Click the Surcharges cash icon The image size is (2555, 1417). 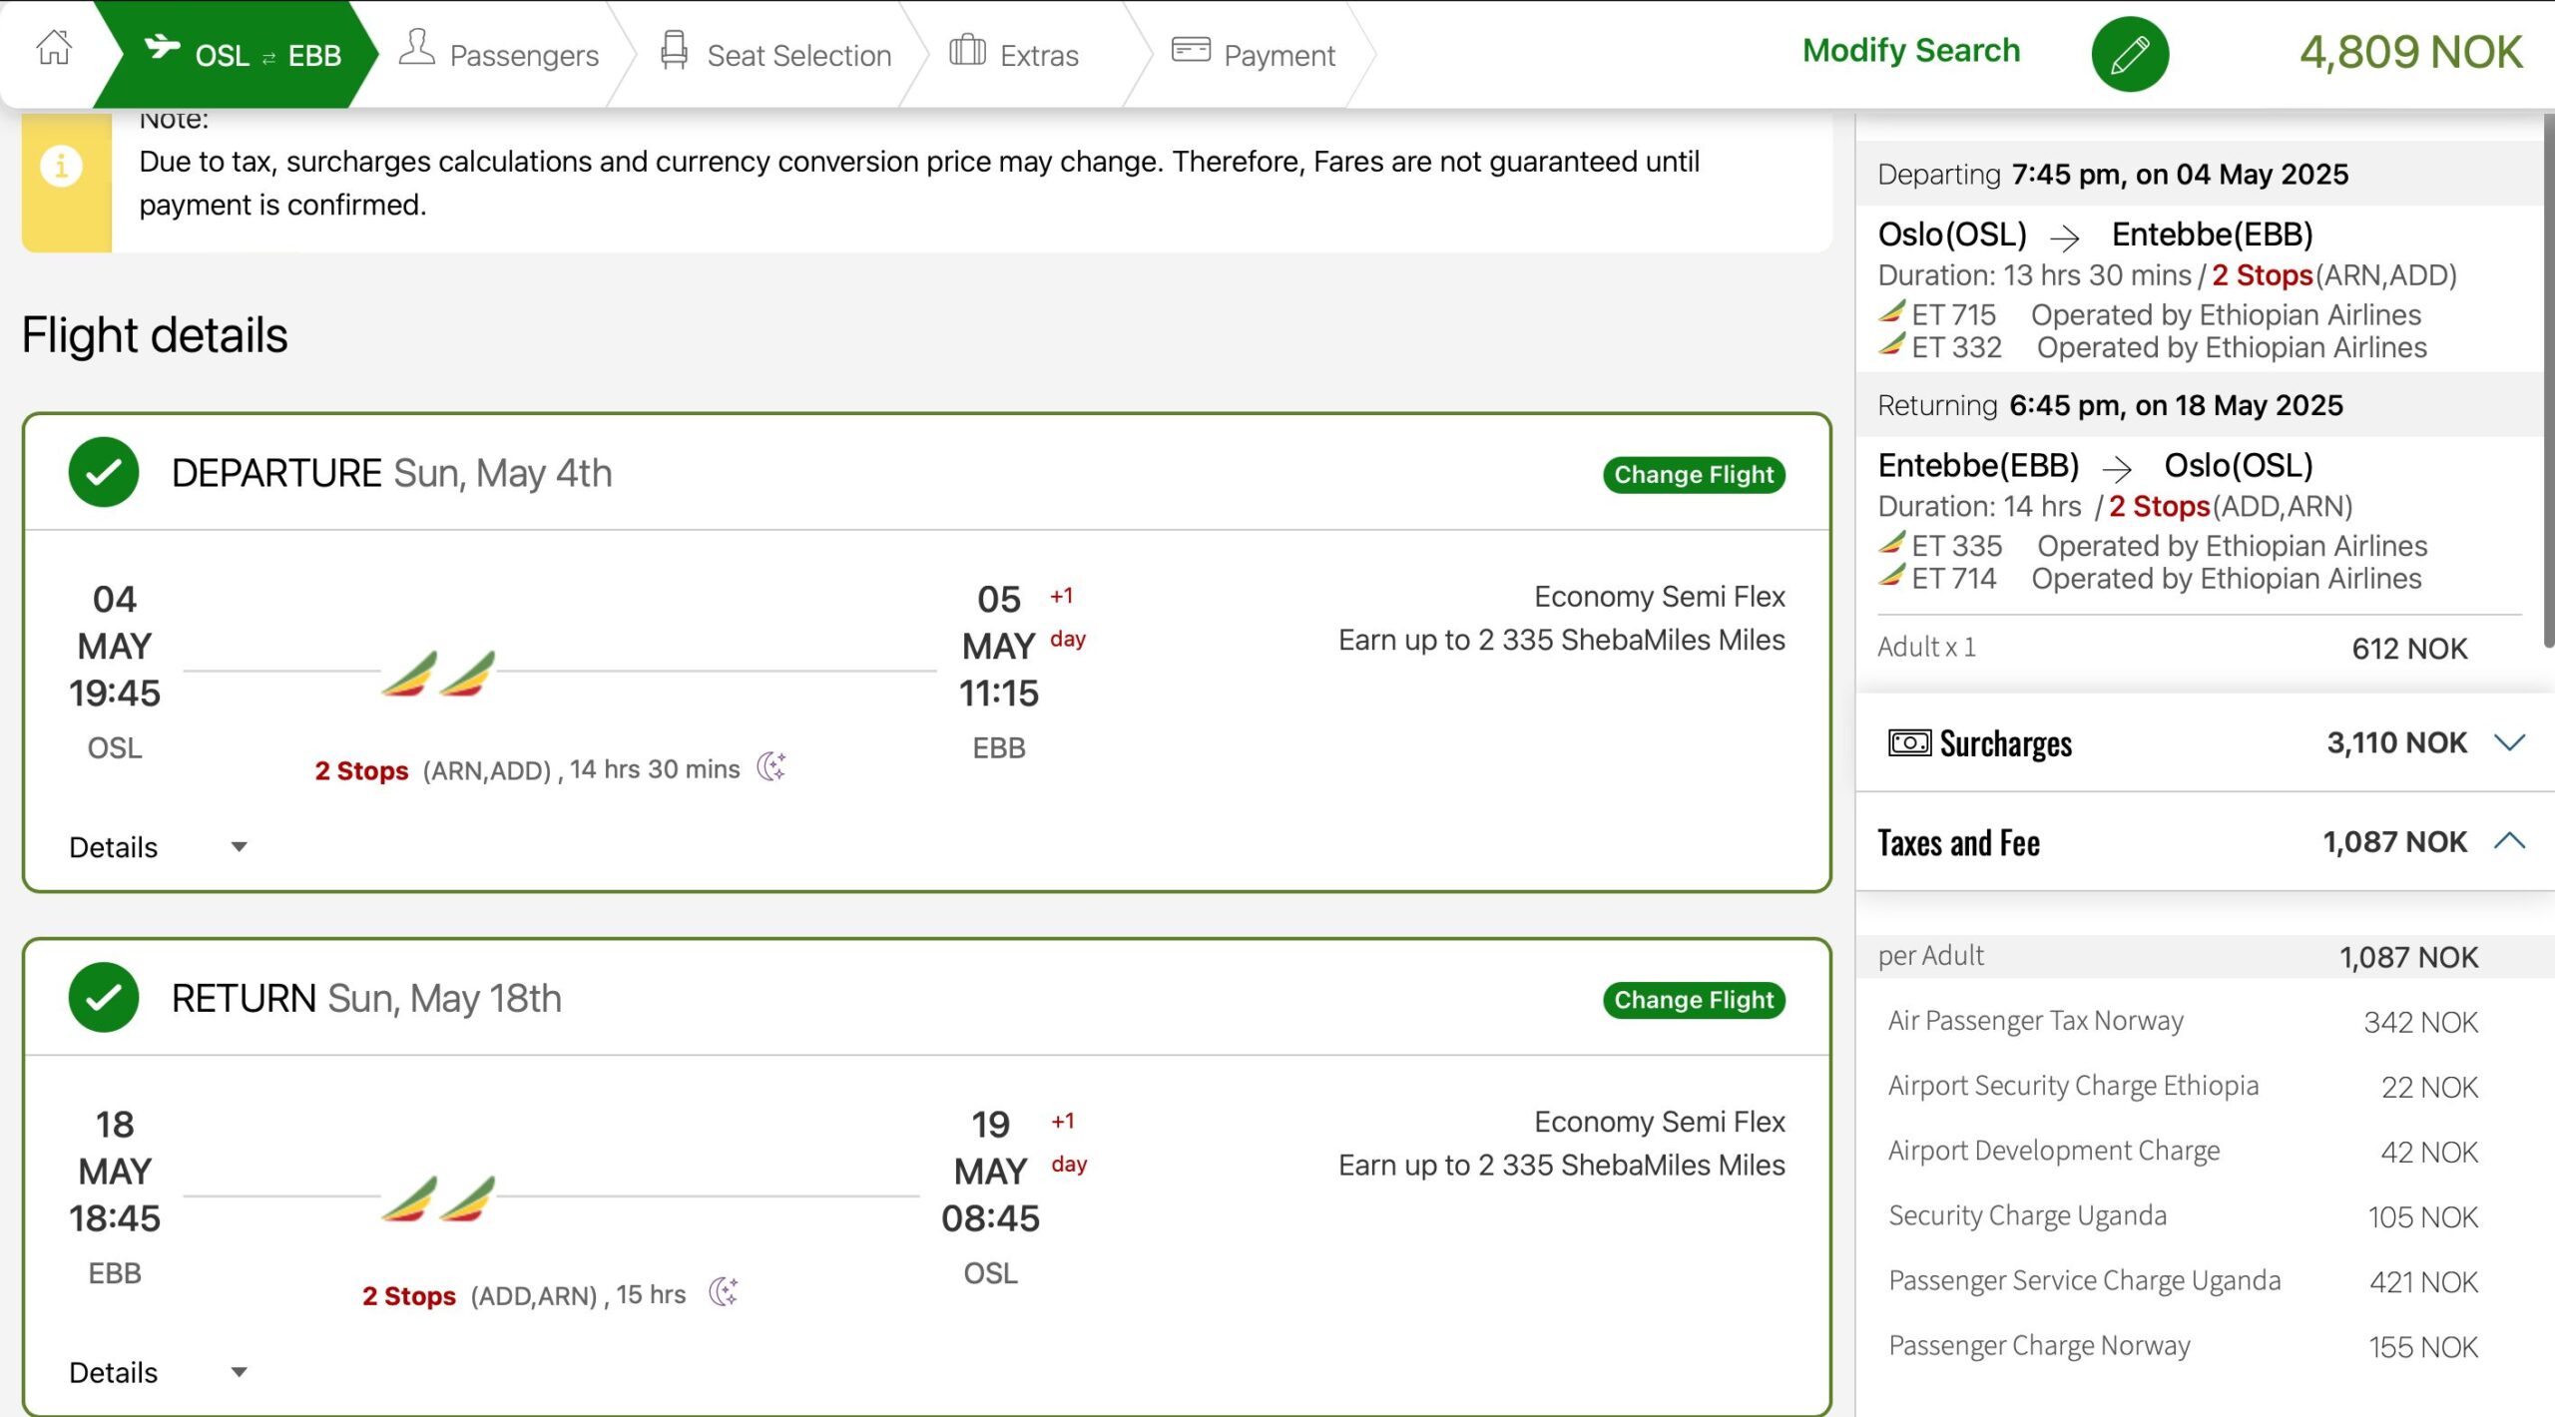tap(1909, 742)
